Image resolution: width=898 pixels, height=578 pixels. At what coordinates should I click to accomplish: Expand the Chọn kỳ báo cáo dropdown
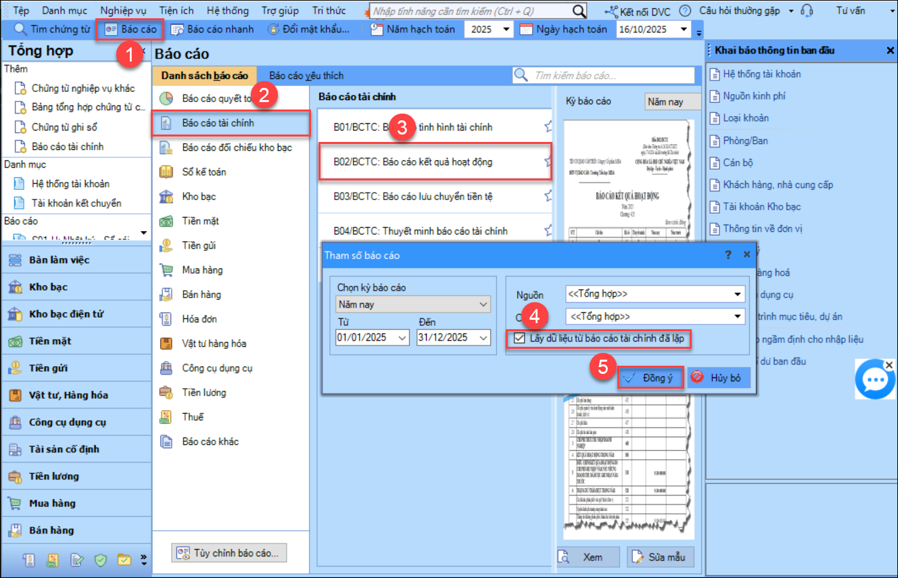(483, 305)
